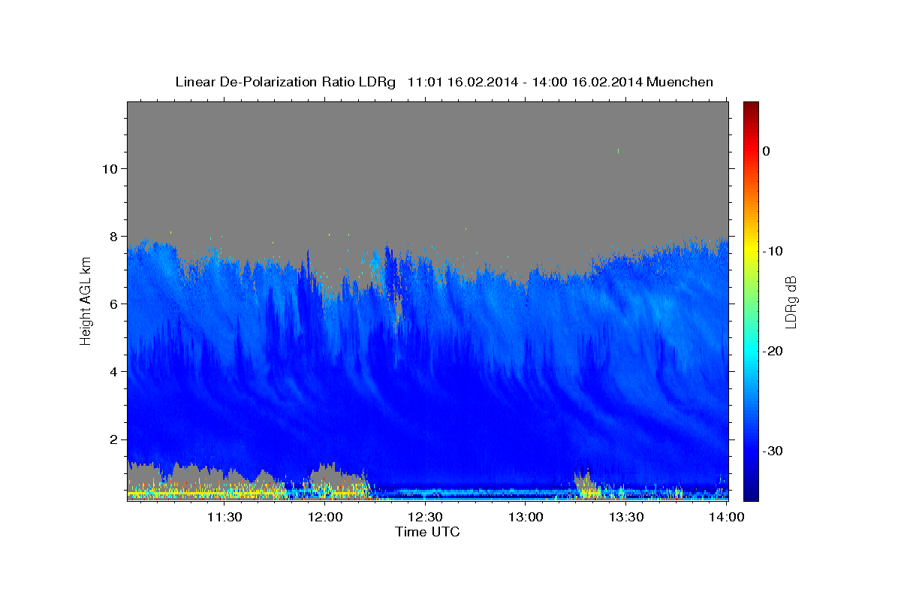
Task: Click the height tick label '8'
Action: (x=113, y=236)
